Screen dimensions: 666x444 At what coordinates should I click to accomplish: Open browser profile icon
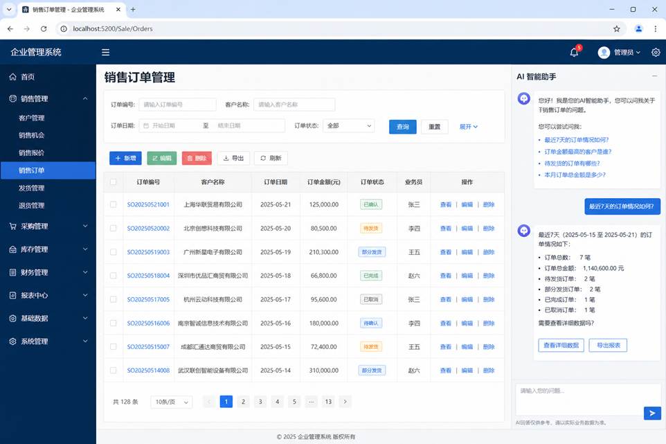[x=638, y=29]
